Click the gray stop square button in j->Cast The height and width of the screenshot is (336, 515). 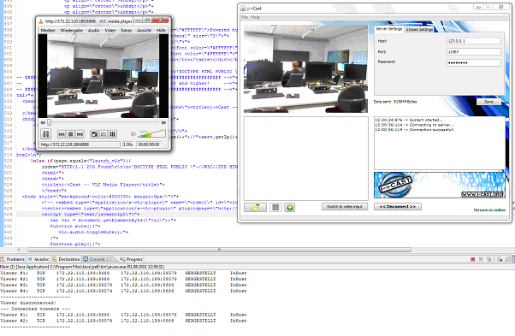(x=275, y=208)
